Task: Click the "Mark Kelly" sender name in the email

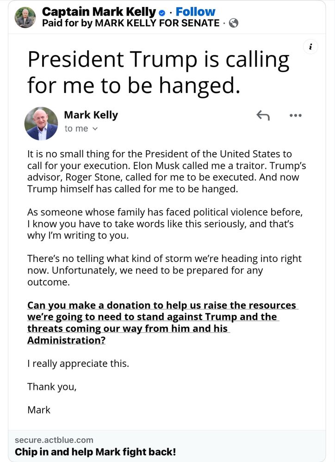Action: point(91,115)
